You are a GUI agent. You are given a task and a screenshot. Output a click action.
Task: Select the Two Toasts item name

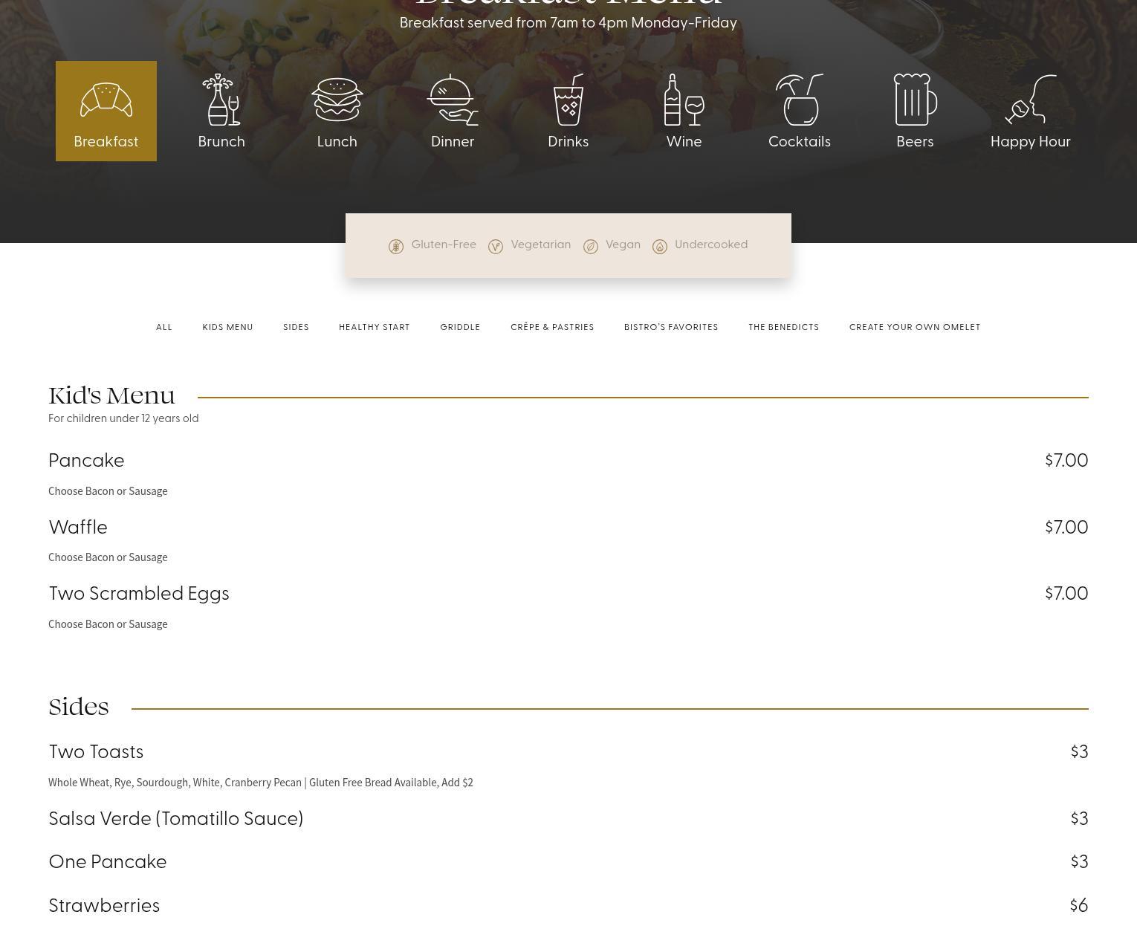click(x=96, y=752)
